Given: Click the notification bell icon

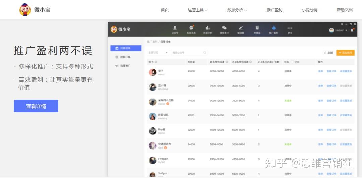Looking at the screenshot, I should tap(352, 30).
